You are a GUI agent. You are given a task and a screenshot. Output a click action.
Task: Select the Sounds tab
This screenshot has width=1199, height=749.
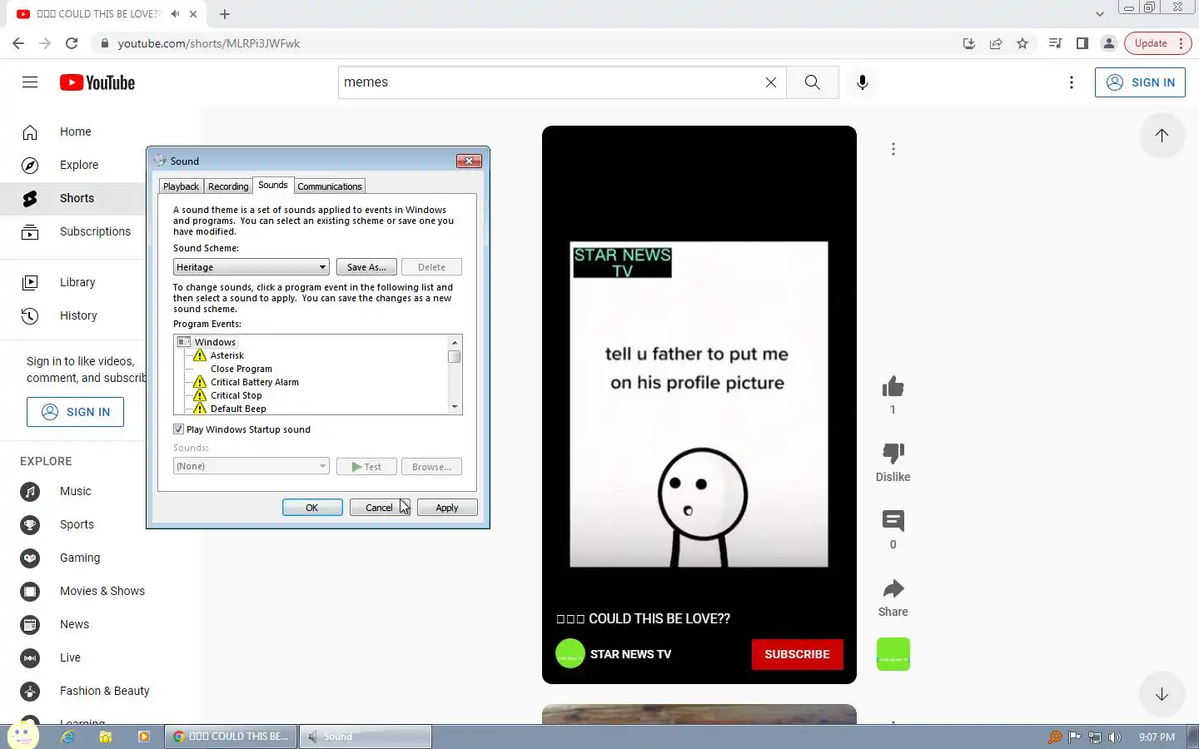click(x=273, y=185)
